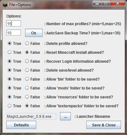This screenshot has width=127, height=135.
Task: Open file browser with the ... button
Action: 65,116
